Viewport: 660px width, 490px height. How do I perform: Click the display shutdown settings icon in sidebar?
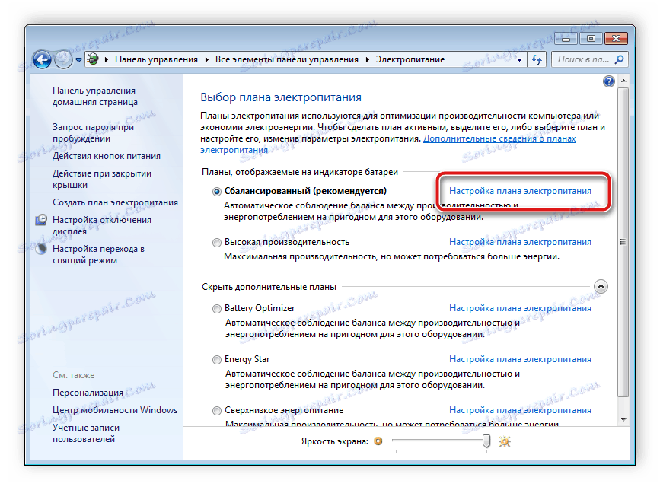43,219
